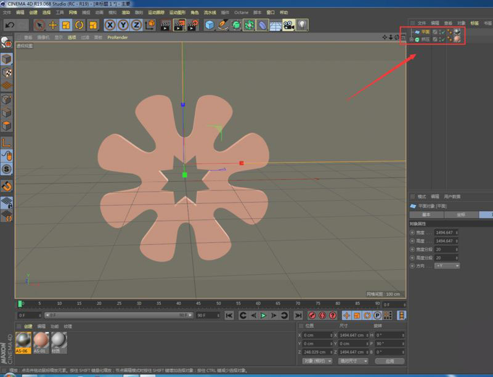Screen dimensions: 493x377
Task: Click the blue Cube primitive icon
Action: click(210, 25)
